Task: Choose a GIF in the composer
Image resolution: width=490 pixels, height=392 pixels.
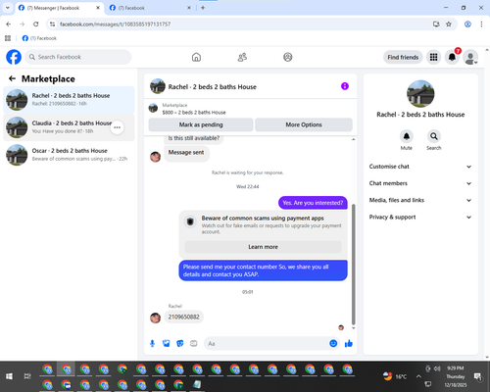Action: pos(194,343)
